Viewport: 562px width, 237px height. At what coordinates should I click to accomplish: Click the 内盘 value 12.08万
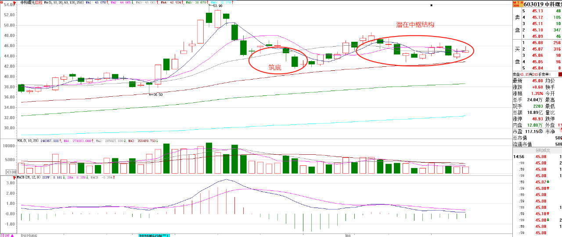point(535,125)
